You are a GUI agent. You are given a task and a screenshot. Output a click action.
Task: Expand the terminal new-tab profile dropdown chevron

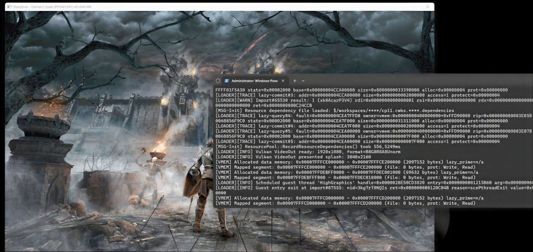coord(303,81)
